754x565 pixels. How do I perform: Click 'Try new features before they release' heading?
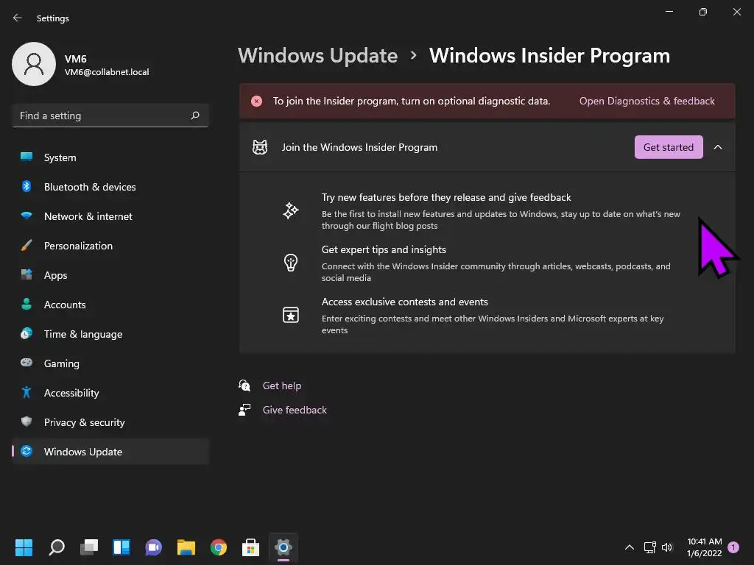pyautogui.click(x=446, y=197)
